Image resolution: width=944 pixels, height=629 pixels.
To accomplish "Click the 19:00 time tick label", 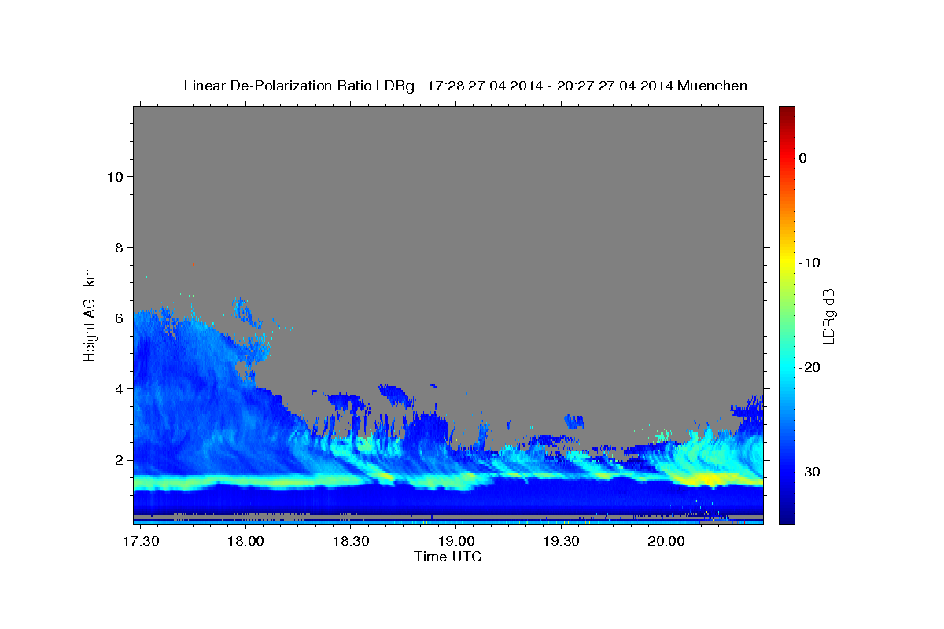I will 455,542.
